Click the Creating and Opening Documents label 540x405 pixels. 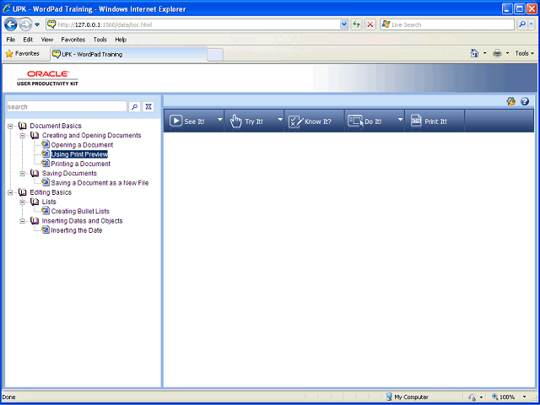(92, 135)
